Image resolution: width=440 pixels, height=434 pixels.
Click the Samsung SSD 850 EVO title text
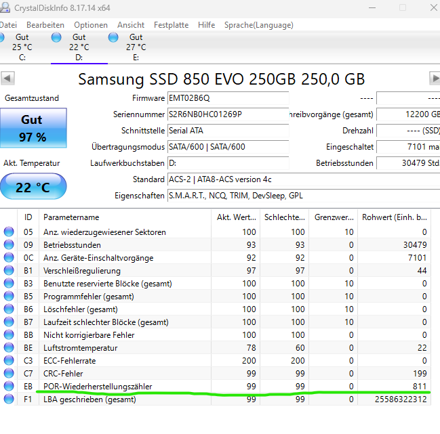click(222, 79)
